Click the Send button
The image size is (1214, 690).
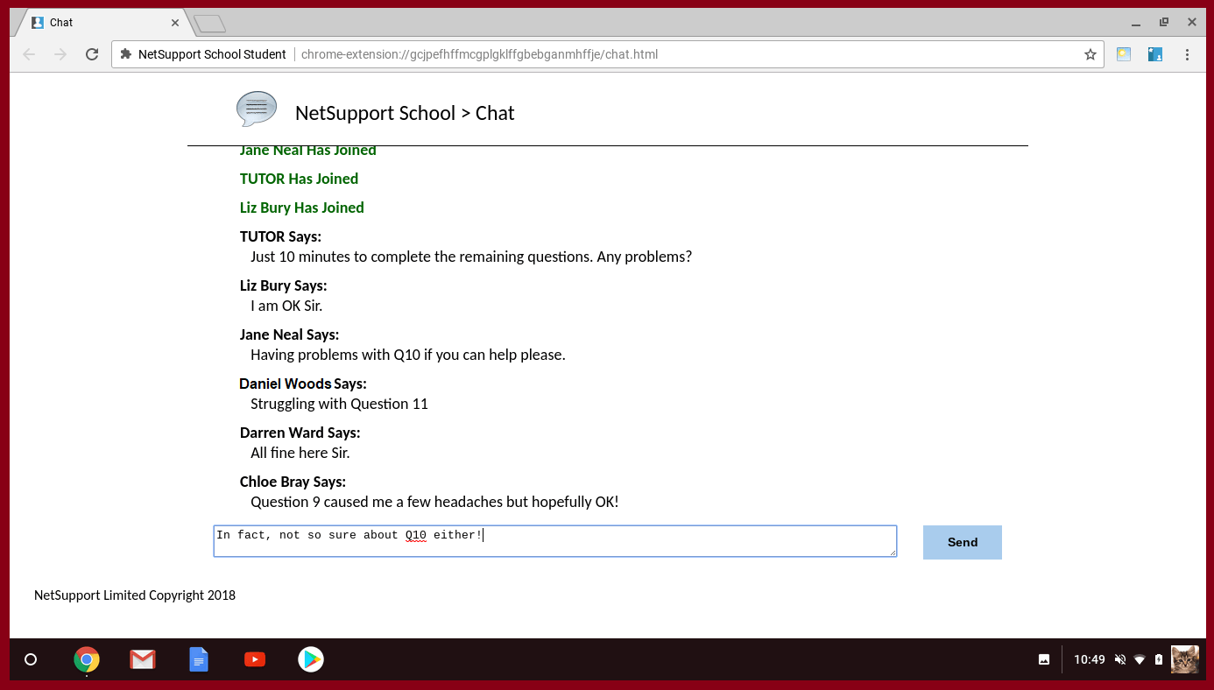(x=962, y=542)
